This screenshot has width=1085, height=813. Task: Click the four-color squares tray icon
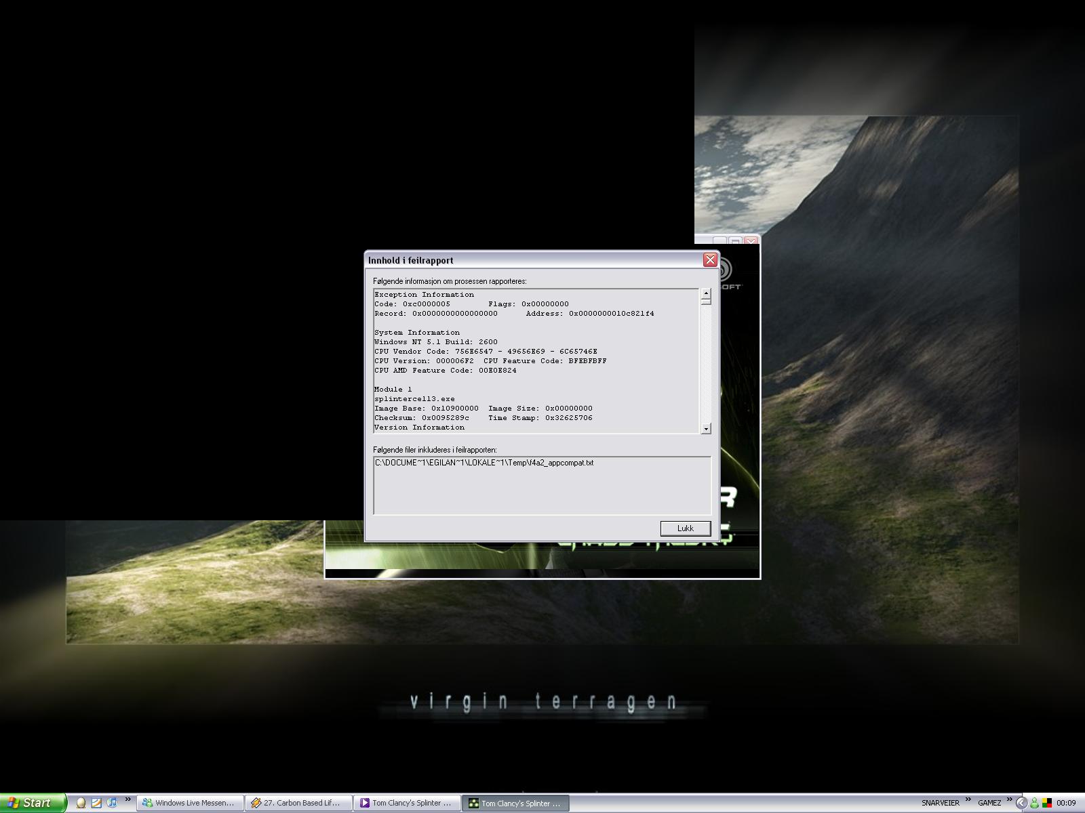(1048, 803)
